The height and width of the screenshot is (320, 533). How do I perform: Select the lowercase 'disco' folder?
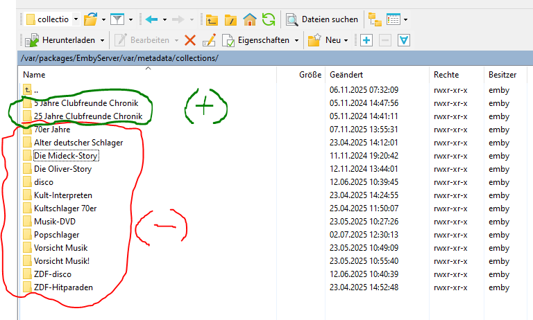pyautogui.click(x=44, y=182)
